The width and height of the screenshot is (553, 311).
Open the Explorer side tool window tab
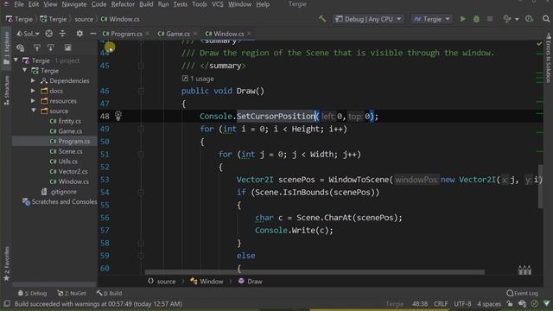(x=6, y=48)
